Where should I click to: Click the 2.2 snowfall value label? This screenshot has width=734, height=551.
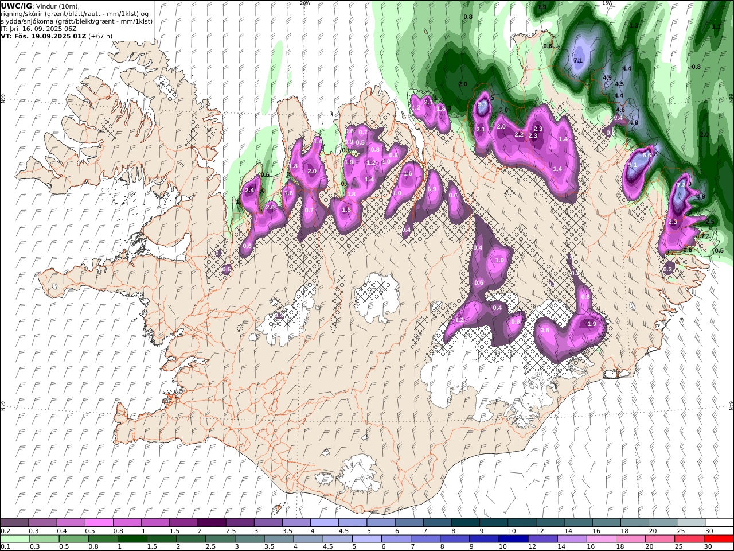click(x=519, y=134)
